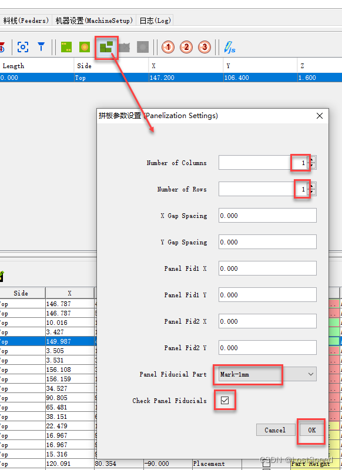Select rotation cell -90.000
342x470 pixels.
point(167,464)
